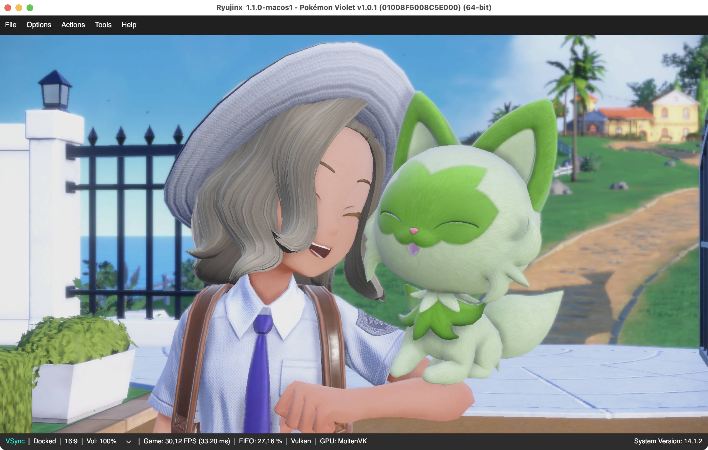Minimize the window with the yellow button
Viewport: 708px width, 450px height.
[x=19, y=8]
